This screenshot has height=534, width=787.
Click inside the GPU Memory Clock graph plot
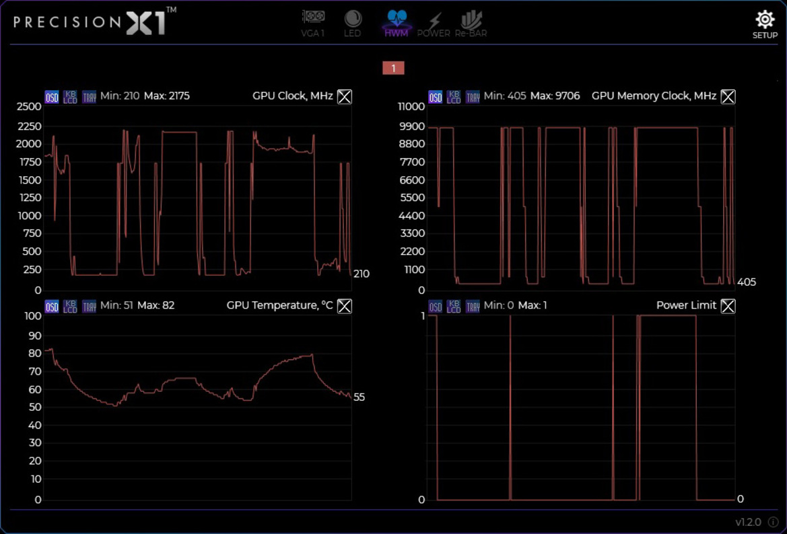point(581,198)
